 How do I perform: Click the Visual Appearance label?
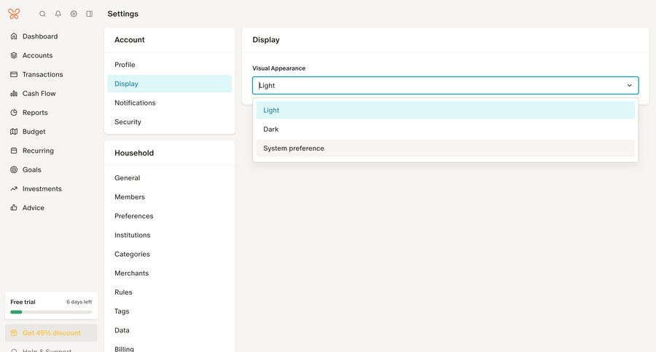279,68
